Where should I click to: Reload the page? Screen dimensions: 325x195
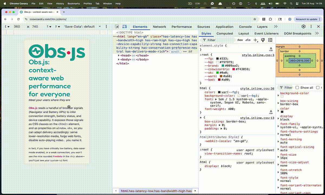18,19
